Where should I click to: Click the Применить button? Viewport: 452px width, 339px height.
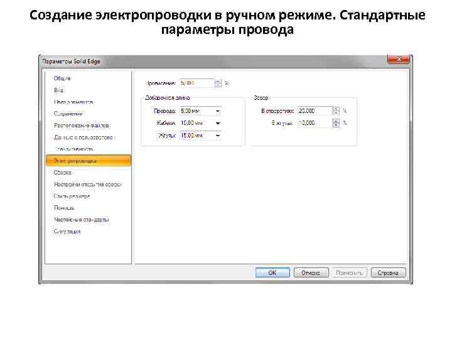coord(350,272)
